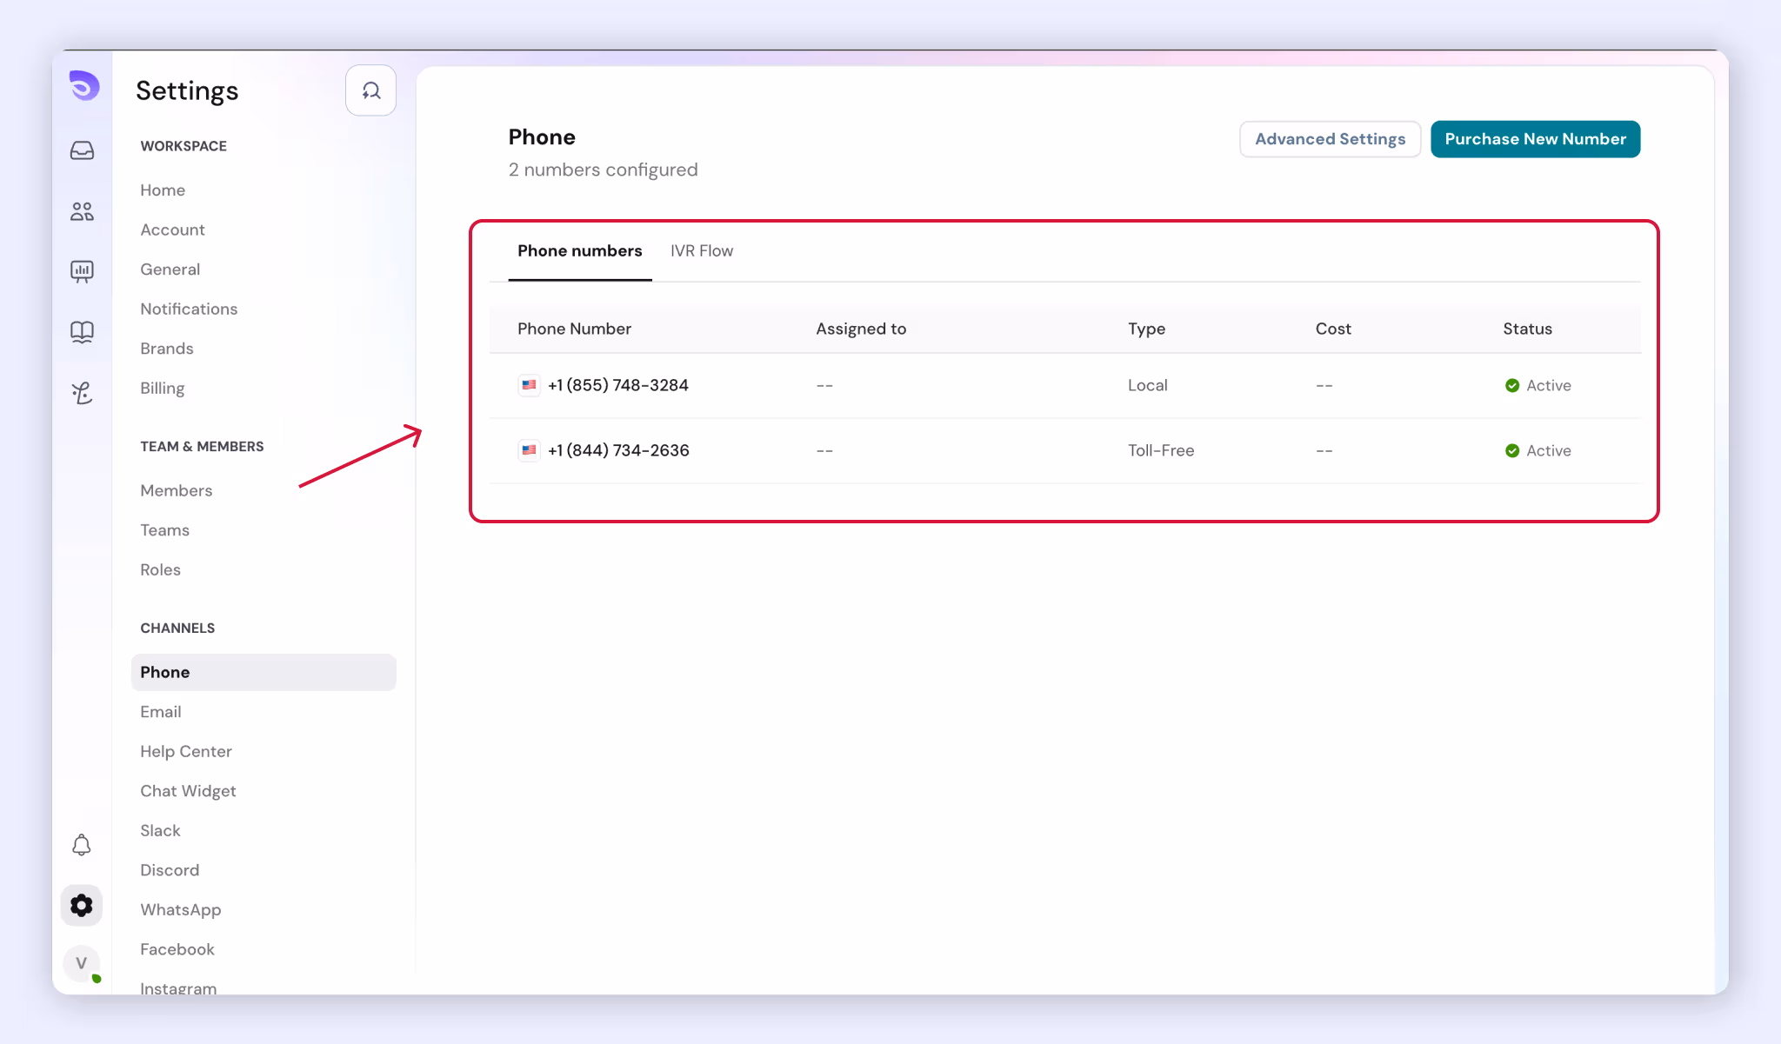Open the contacts people icon
Image resolution: width=1781 pixels, height=1044 pixels.
[x=82, y=211]
